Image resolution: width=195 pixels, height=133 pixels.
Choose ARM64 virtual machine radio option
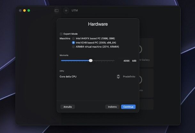pos(74,47)
